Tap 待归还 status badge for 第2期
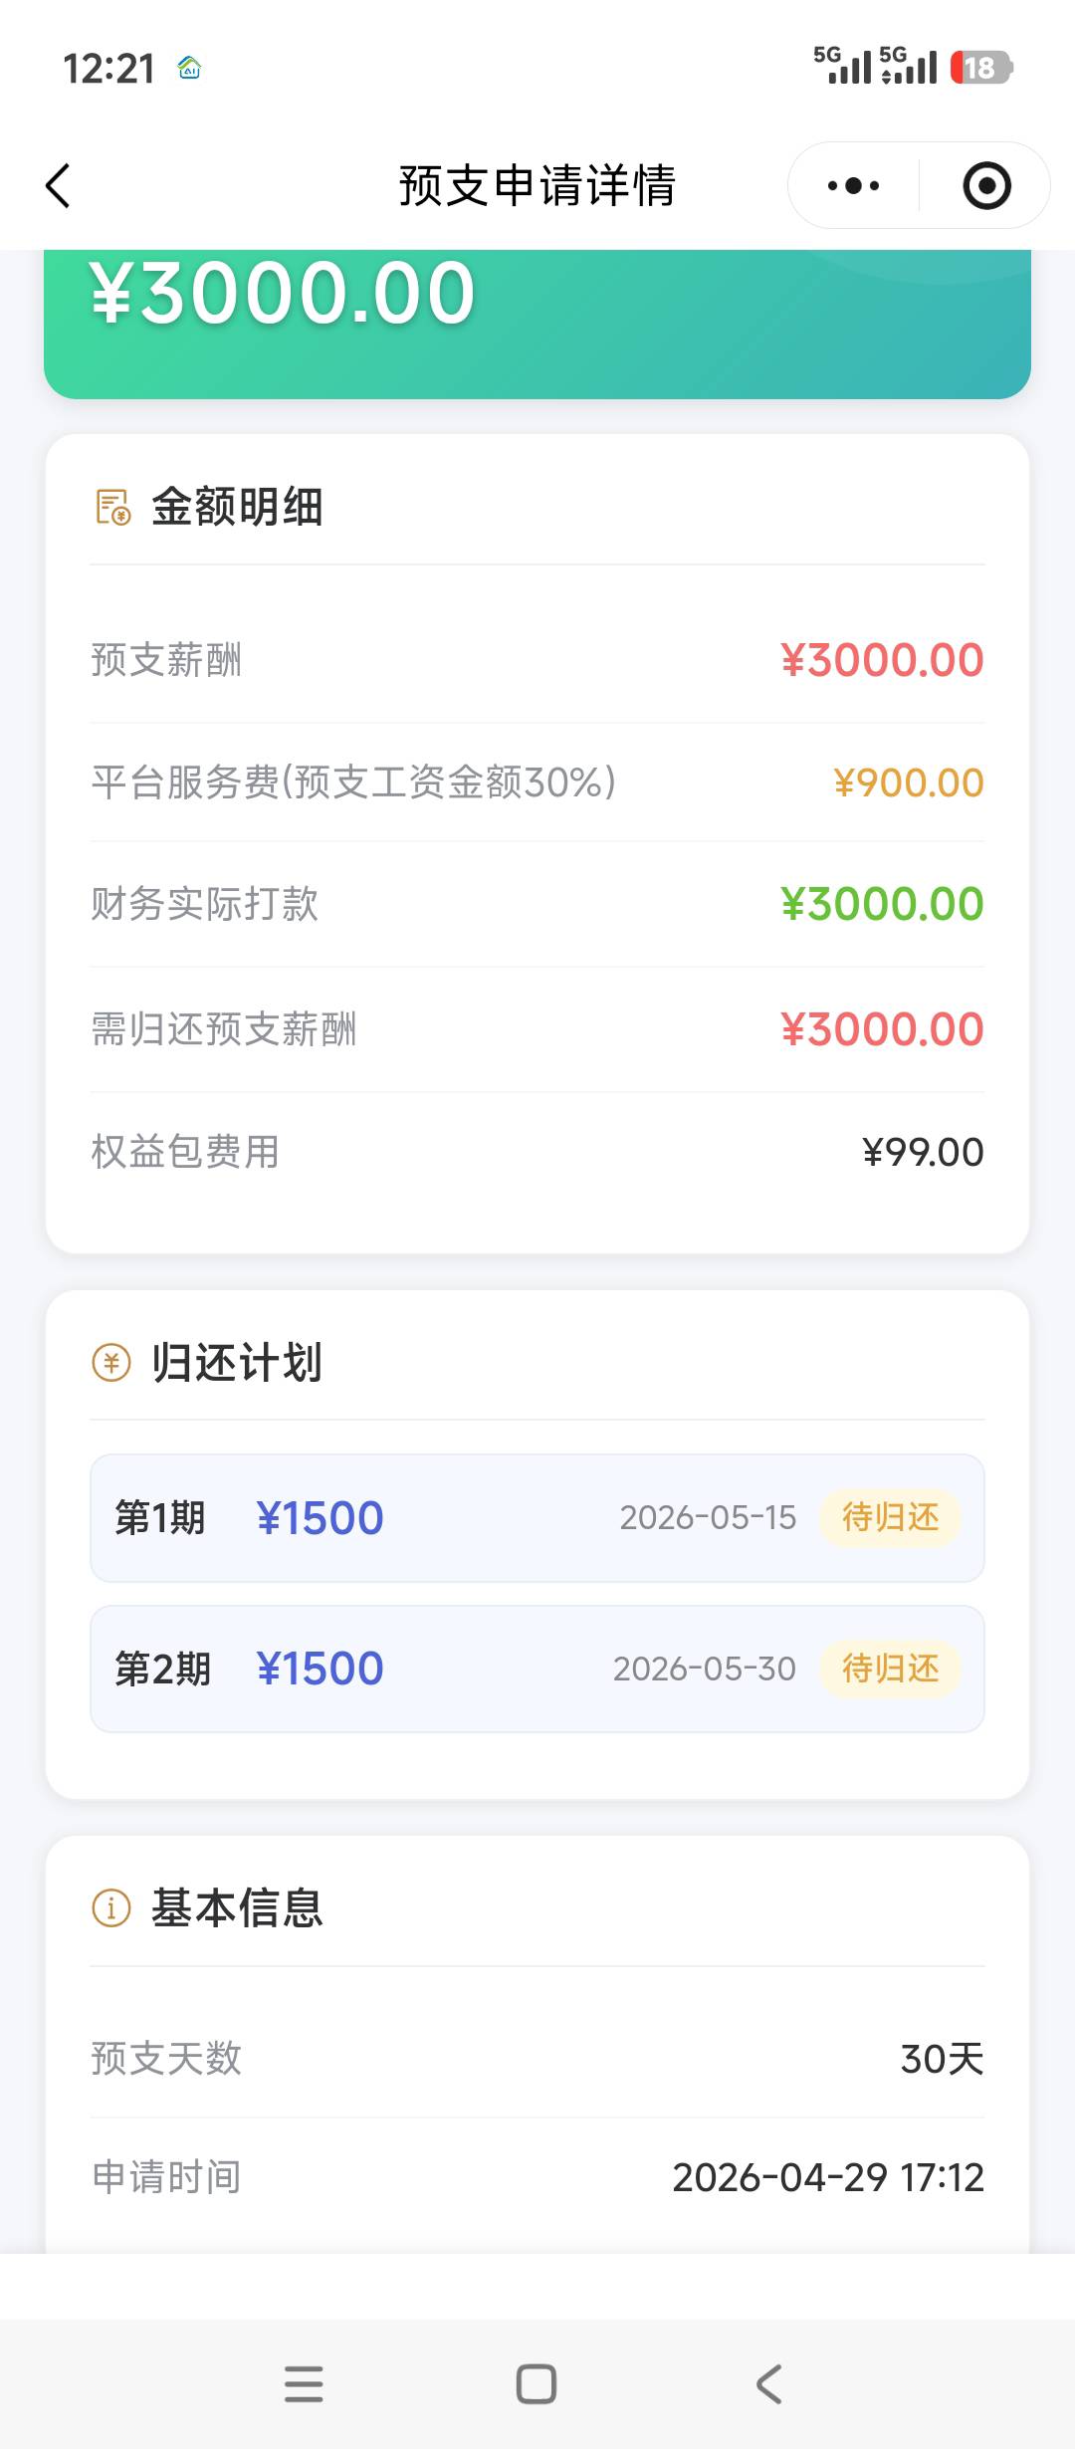This screenshot has height=2449, width=1075. click(890, 1669)
